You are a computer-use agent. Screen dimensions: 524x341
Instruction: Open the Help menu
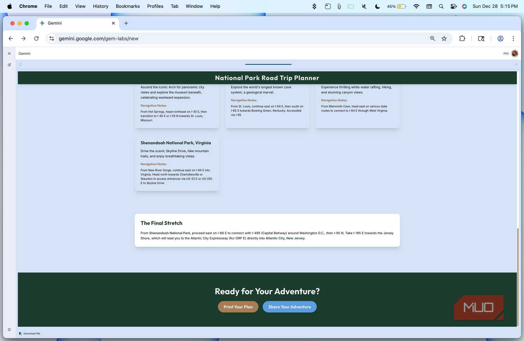[x=215, y=6]
